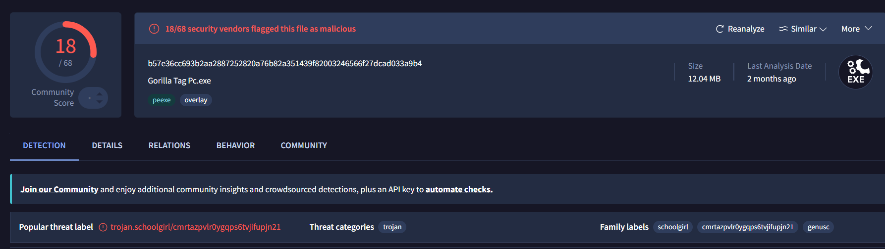Click the popular threat label info icon
The image size is (885, 249).
pos(103,227)
